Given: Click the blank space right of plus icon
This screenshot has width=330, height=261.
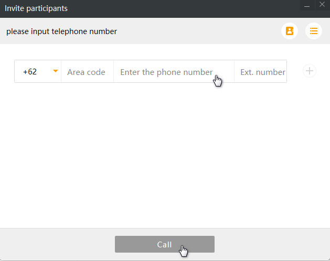Looking at the screenshot, I should click(324, 71).
